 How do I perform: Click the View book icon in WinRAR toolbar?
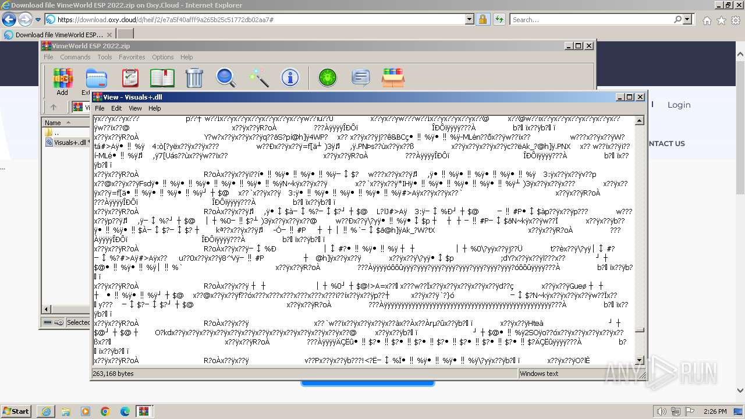[x=162, y=77]
